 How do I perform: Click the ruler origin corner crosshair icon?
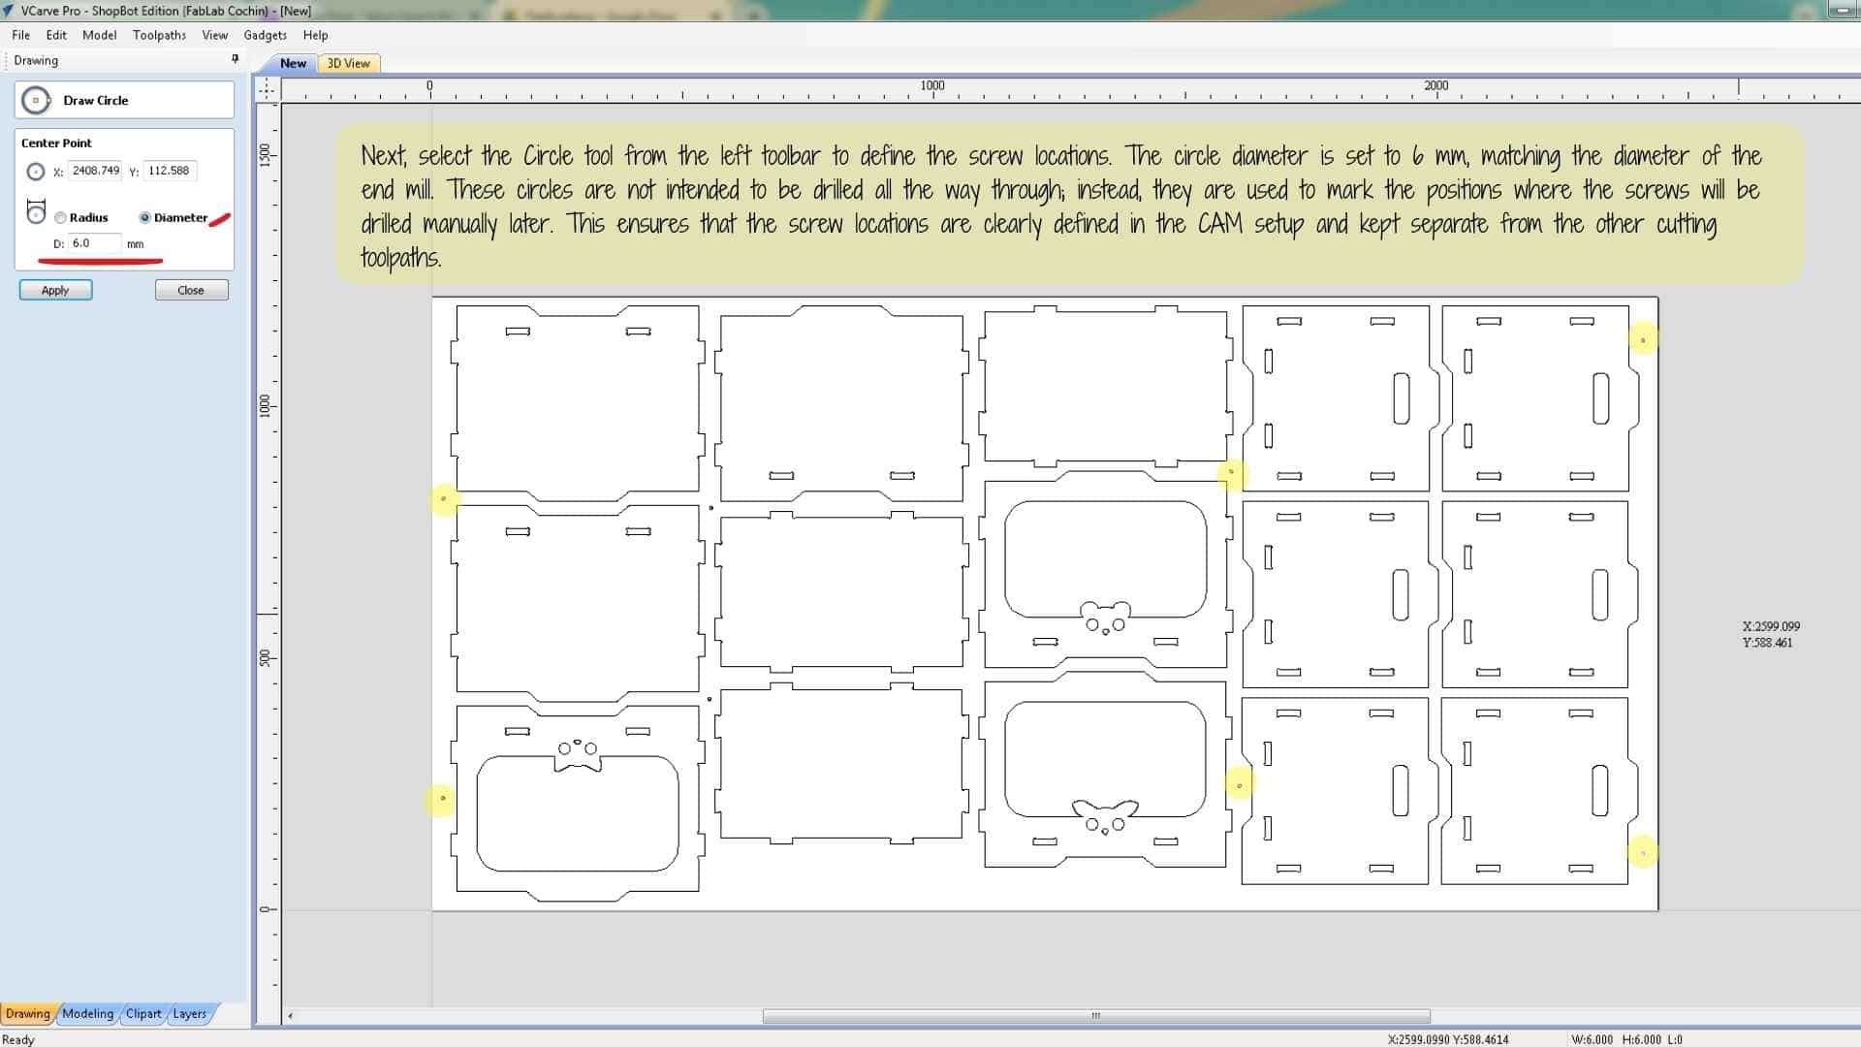[267, 89]
